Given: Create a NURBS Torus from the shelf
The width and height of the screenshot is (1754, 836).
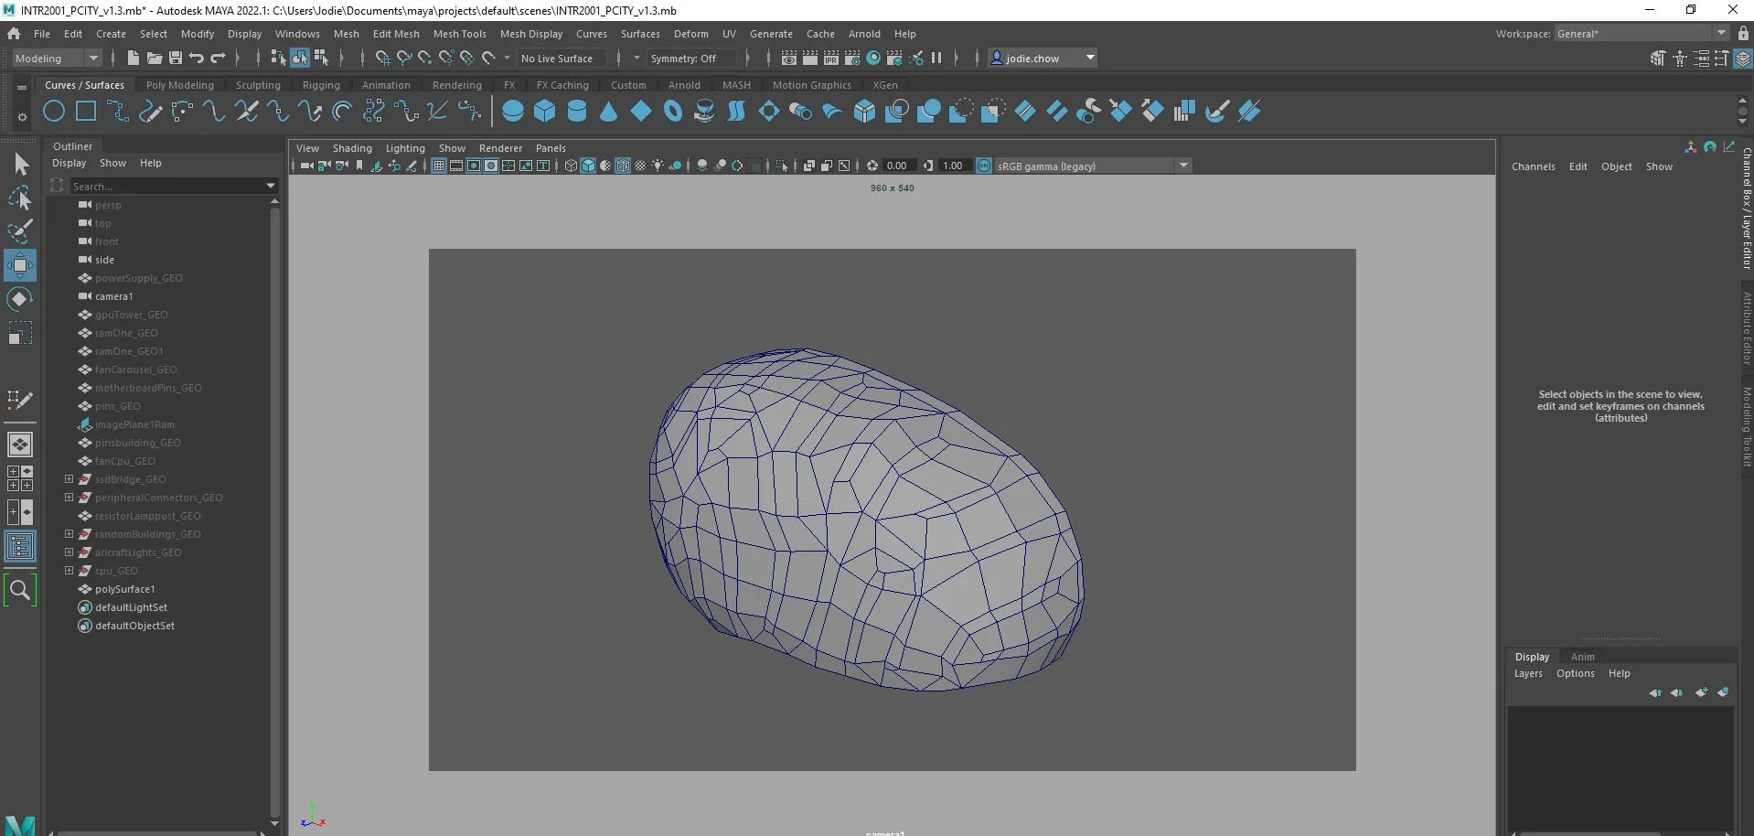Looking at the screenshot, I should click(x=673, y=112).
